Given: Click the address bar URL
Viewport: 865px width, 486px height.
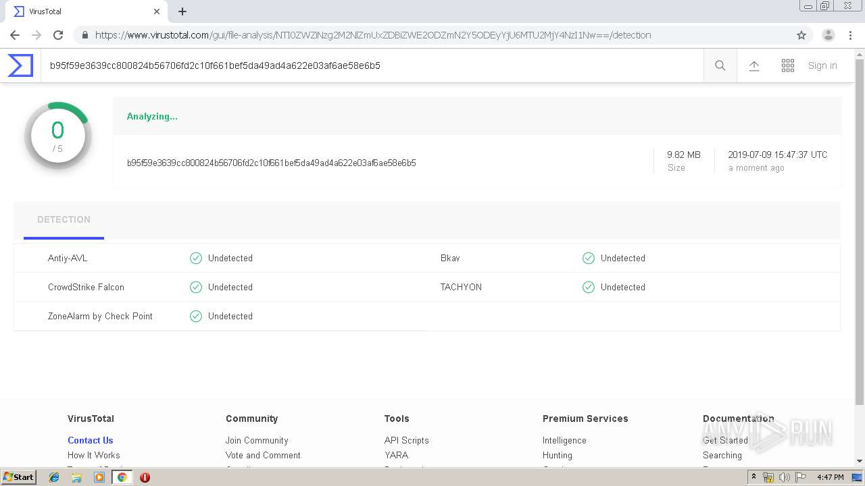Looking at the screenshot, I should click(373, 35).
